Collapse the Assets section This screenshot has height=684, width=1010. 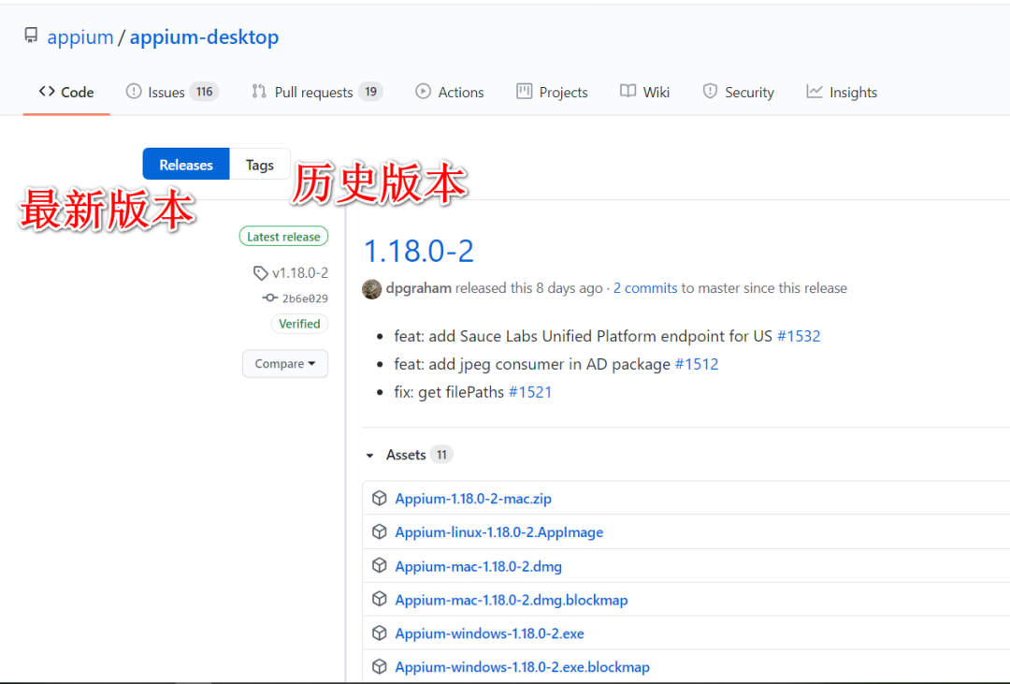coord(369,455)
